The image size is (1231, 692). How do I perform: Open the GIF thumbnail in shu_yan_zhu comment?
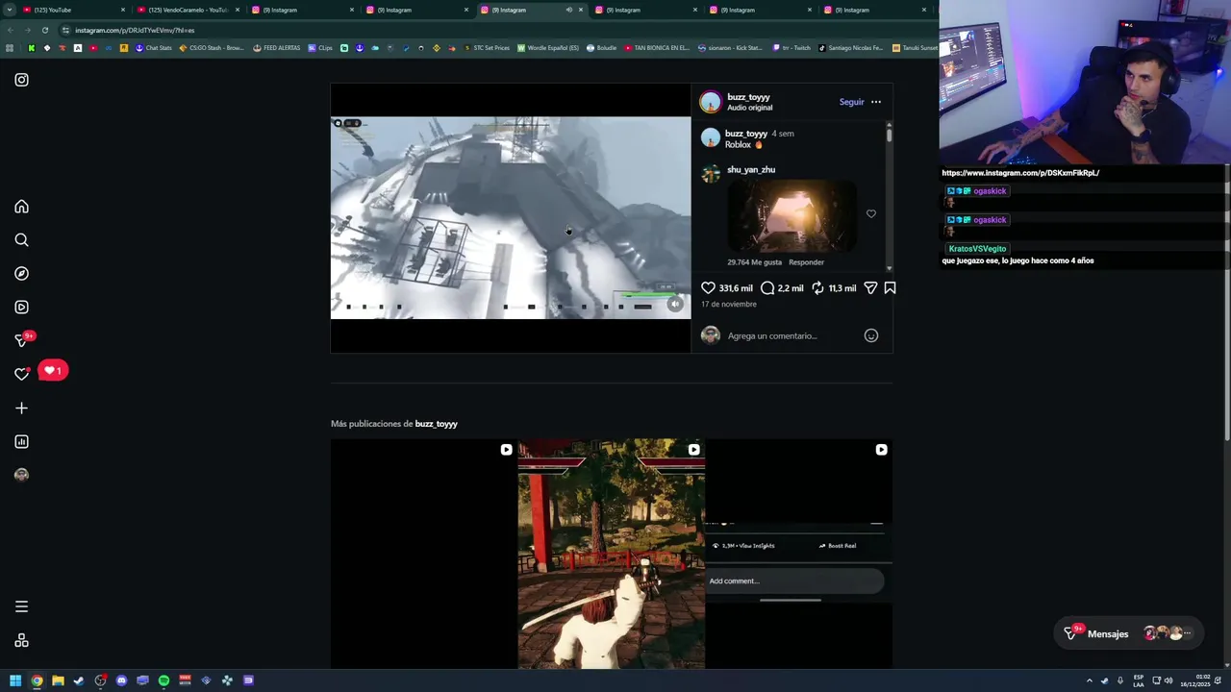click(791, 215)
